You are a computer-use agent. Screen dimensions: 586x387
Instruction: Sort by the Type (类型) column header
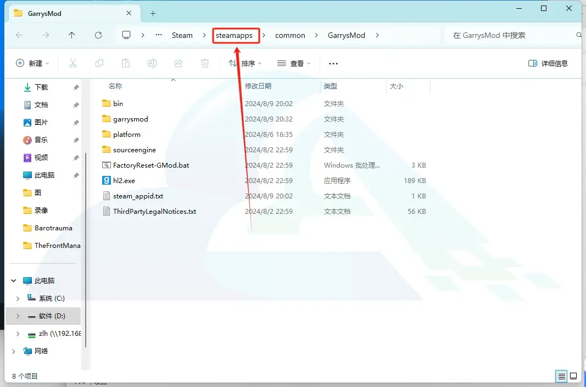pos(331,86)
